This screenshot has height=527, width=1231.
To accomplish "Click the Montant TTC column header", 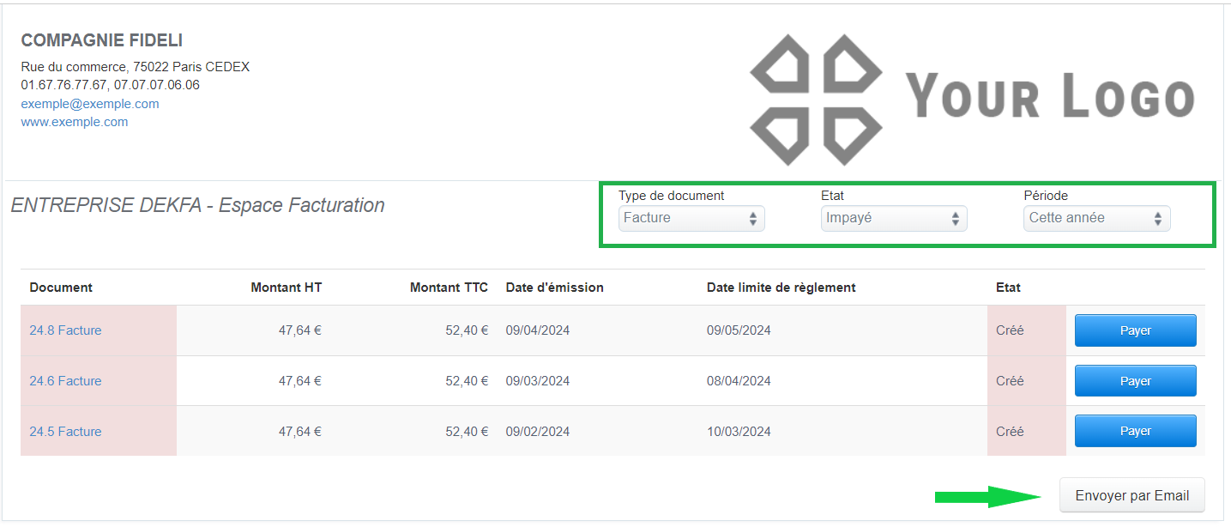I will (x=449, y=288).
